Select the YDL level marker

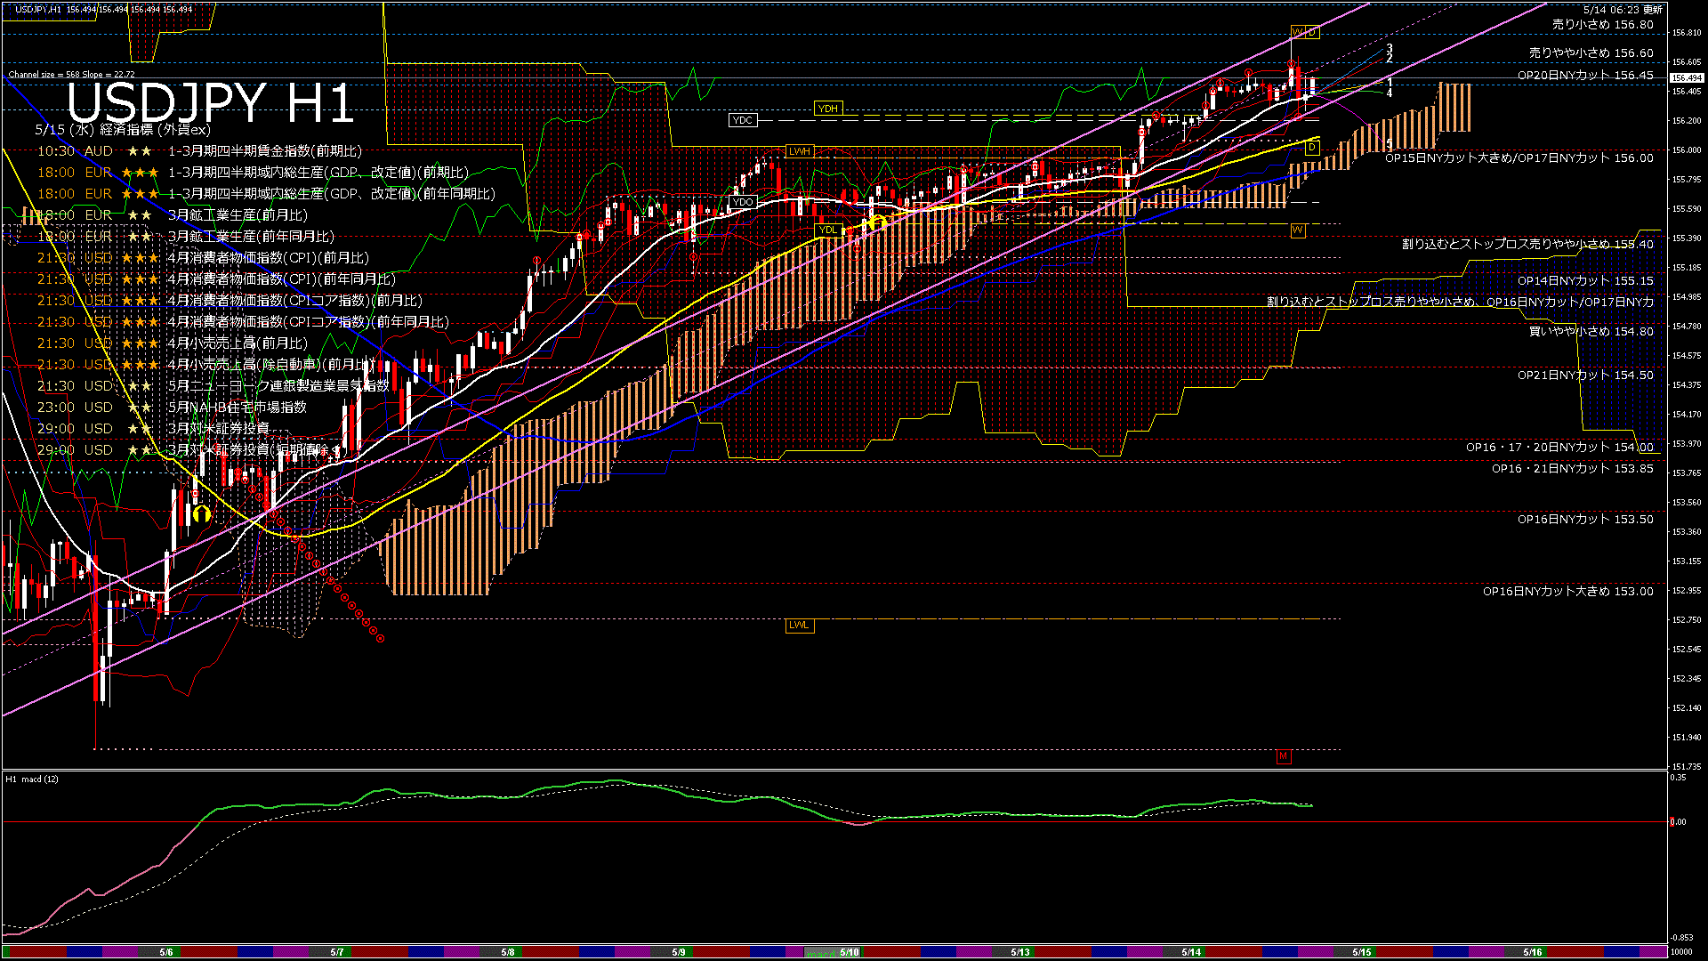click(828, 230)
